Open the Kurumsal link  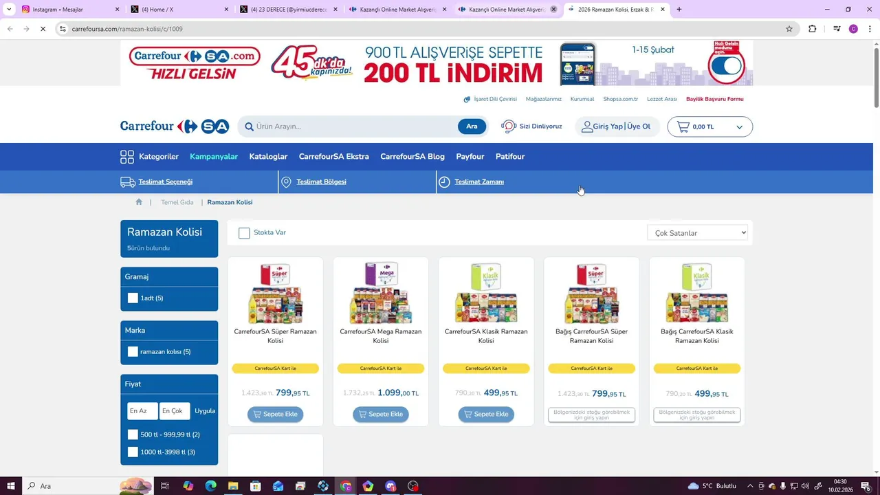point(582,99)
